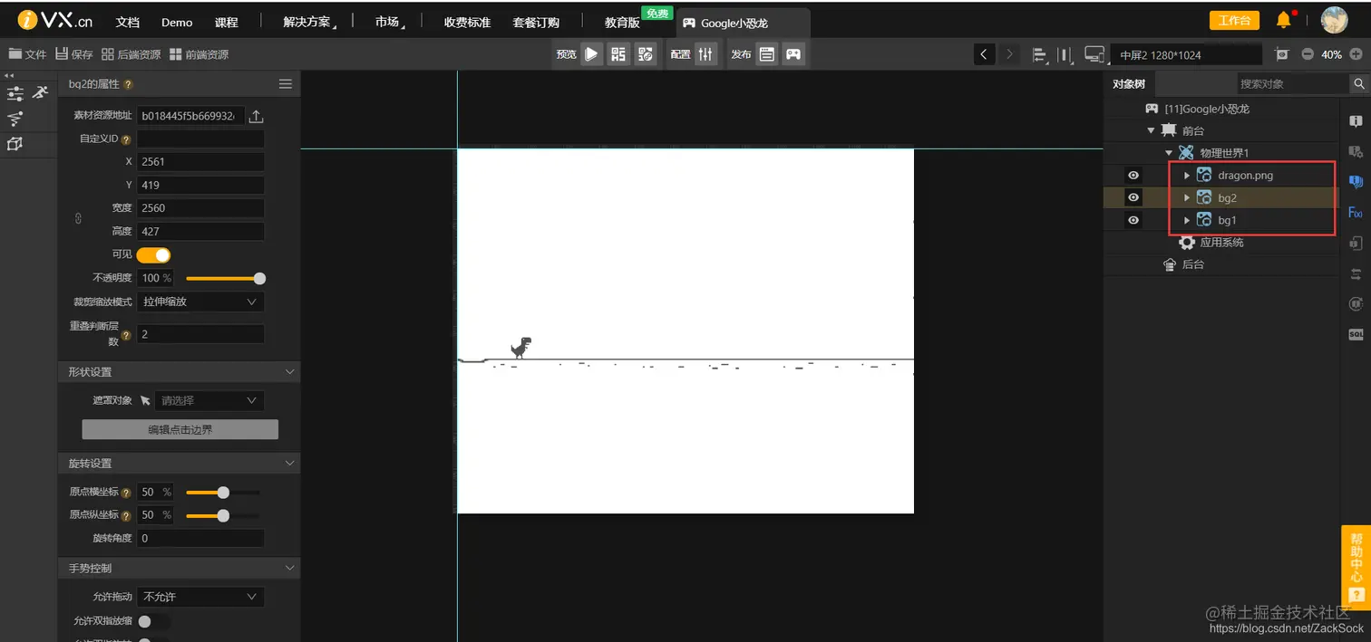1371x642 pixels.
Task: Collapse the 前台 tree node
Action: pyautogui.click(x=1151, y=130)
